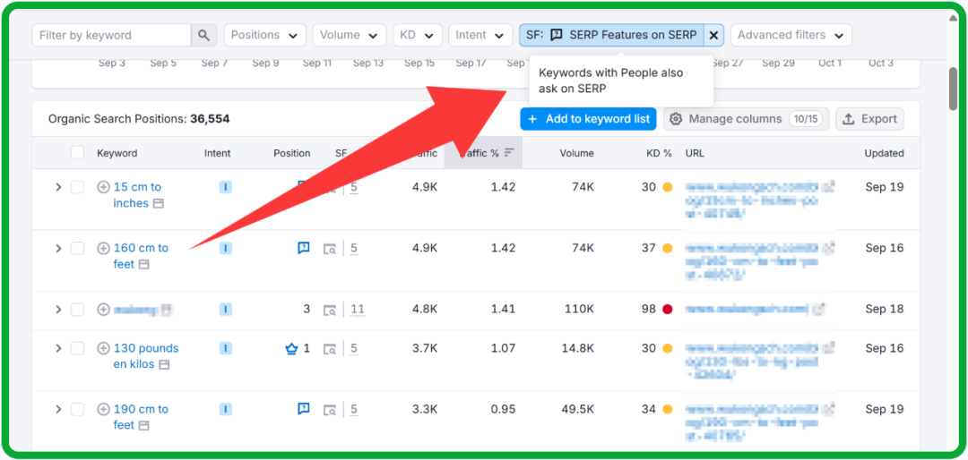Click into the 'Filter by keyword' input field
The width and height of the screenshot is (968, 460).
(x=112, y=36)
